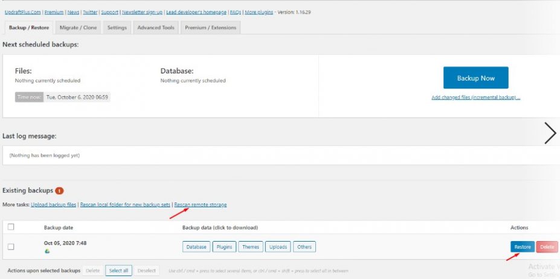Go to the Advanced Tools tab
Image resolution: width=560 pixels, height=279 pixels.
click(x=156, y=28)
